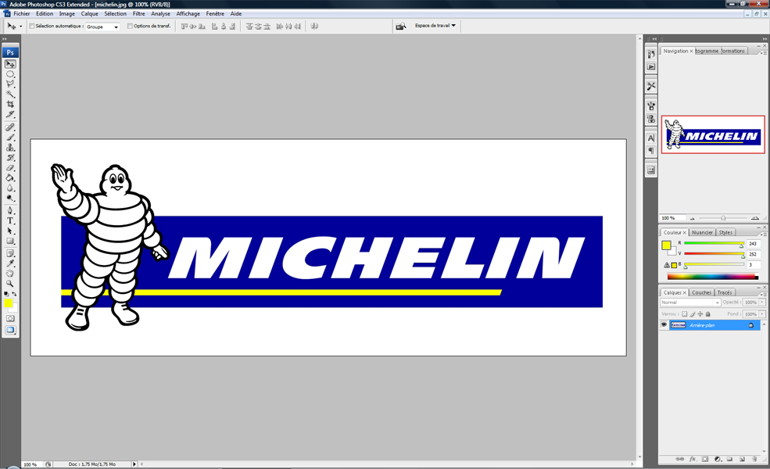770x469 pixels.
Task: Select the Zoom tool
Action: click(x=10, y=284)
